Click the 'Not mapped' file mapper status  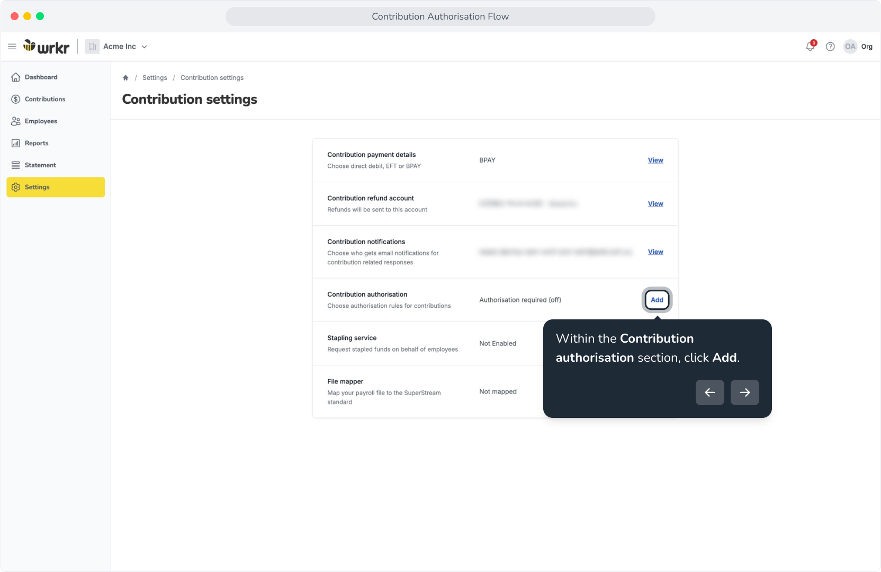click(x=498, y=392)
